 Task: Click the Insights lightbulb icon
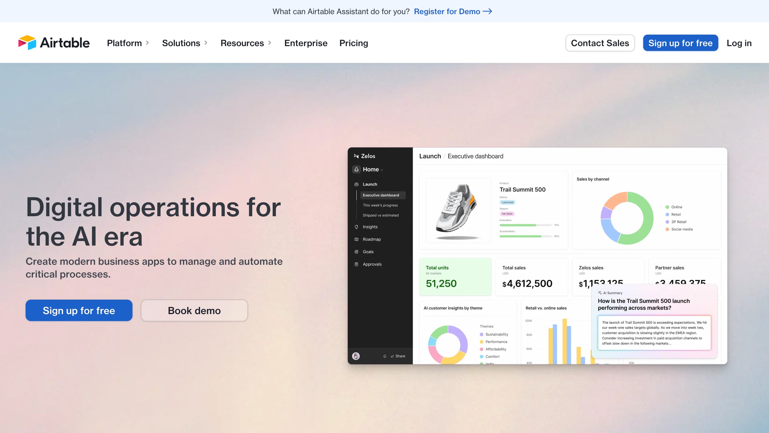(x=356, y=227)
